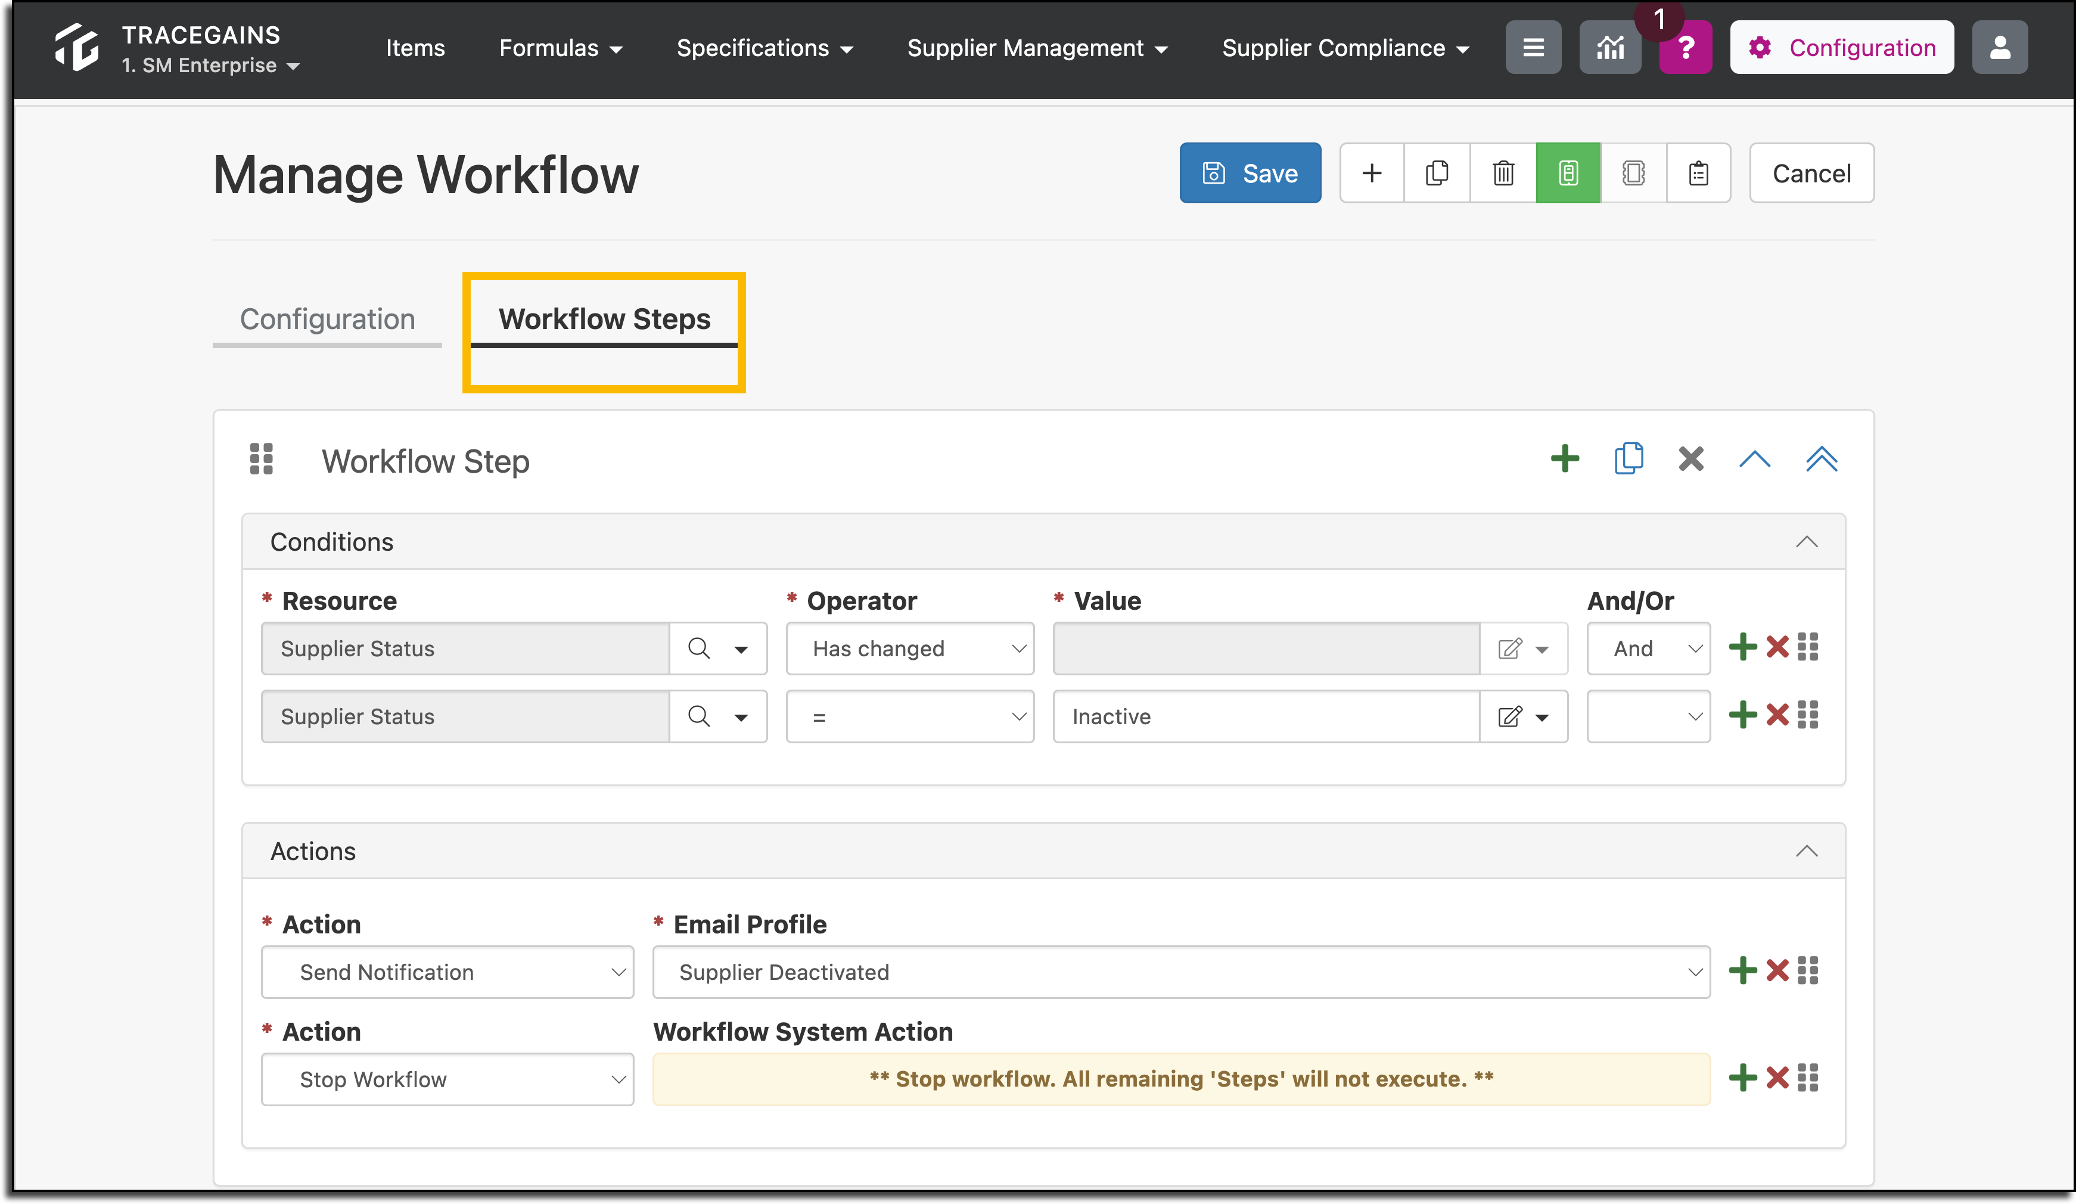Remove the Send Notification action row
The height and width of the screenshot is (1204, 2076).
tap(1778, 970)
